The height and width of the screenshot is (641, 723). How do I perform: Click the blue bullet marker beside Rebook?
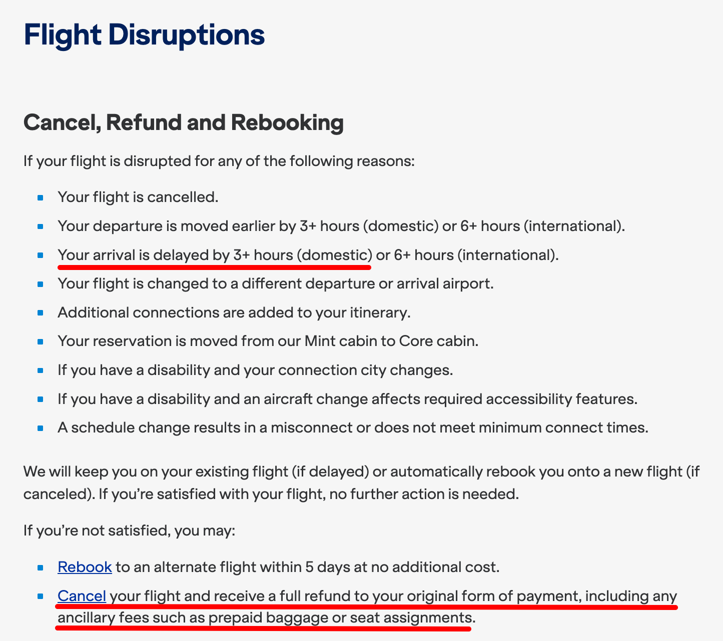41,568
